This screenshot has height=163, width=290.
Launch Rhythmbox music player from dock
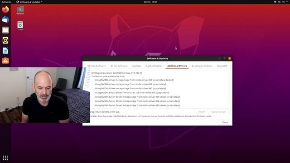tap(5, 40)
